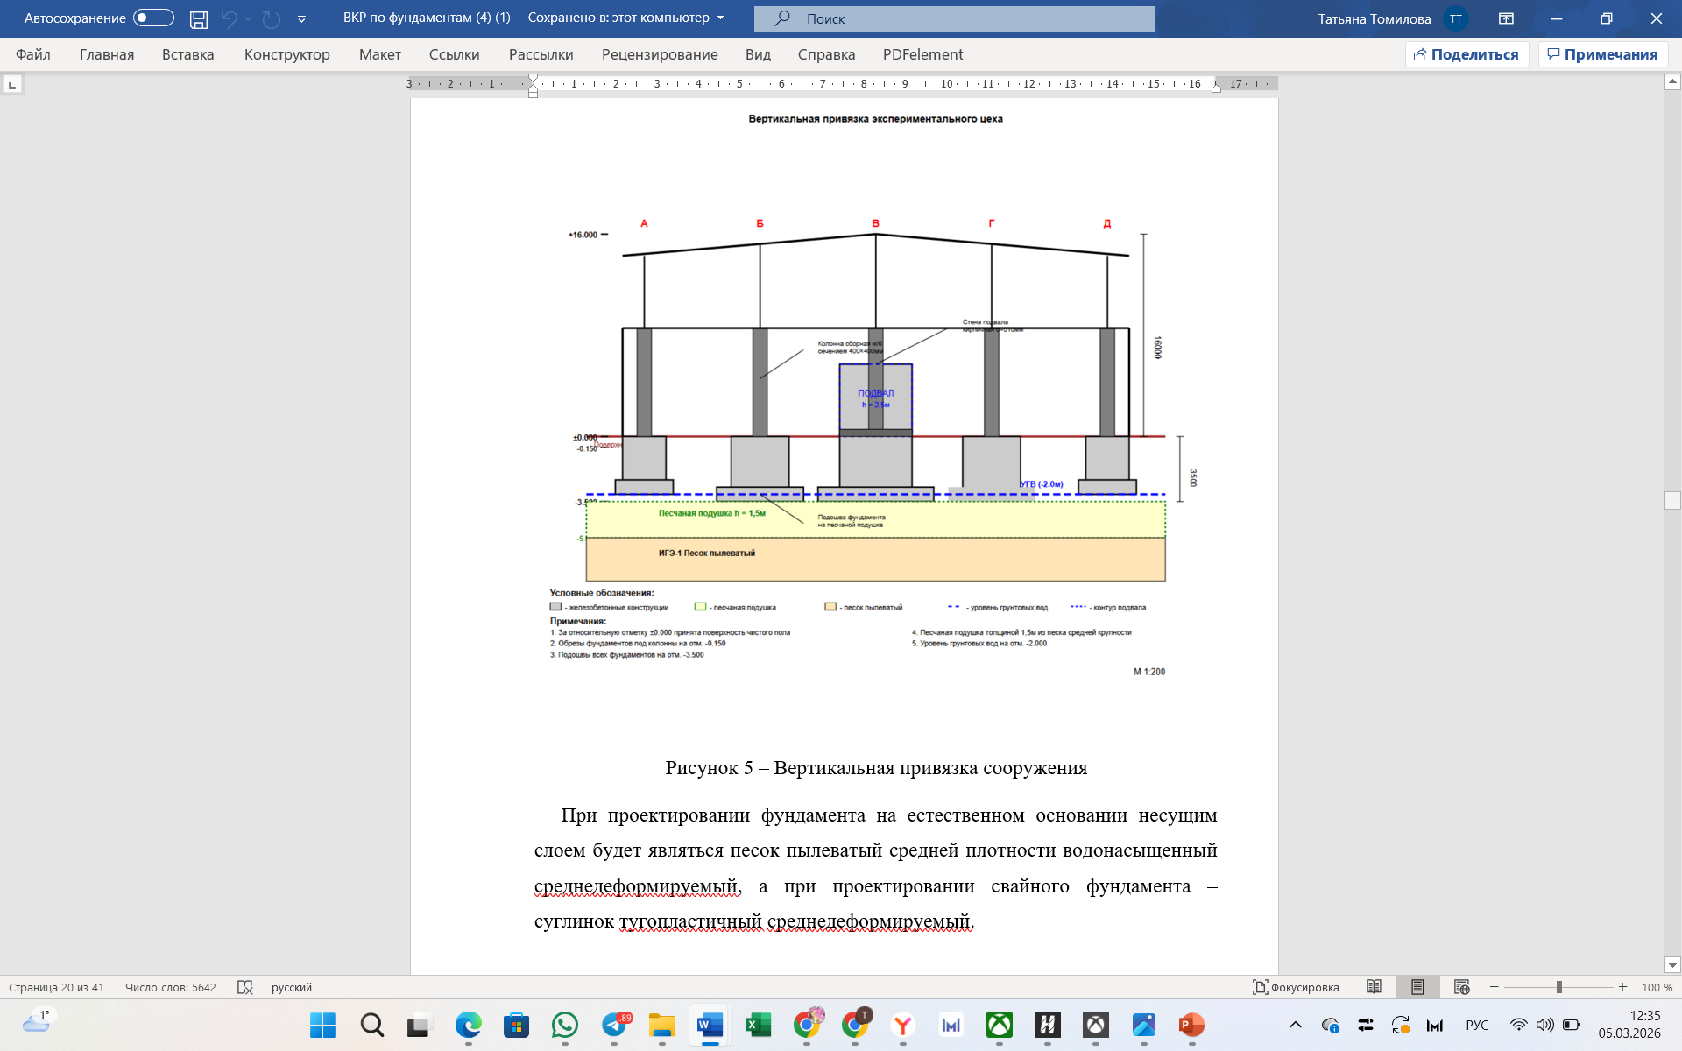This screenshot has height=1051, width=1682.
Task: Click the Поделиться button
Action: pos(1467,54)
